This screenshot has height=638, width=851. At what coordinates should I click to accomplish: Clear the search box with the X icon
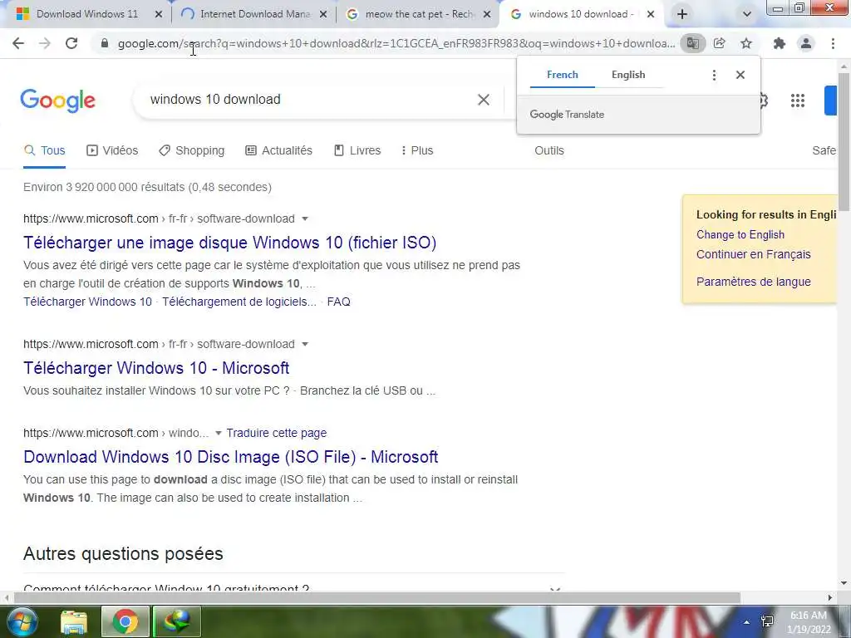tap(483, 100)
